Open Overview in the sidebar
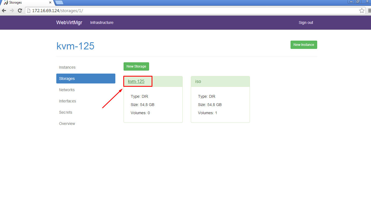 86,124
